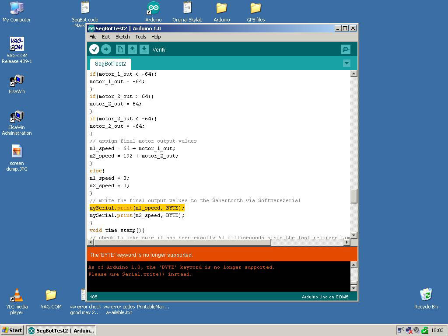Click 'Please use Serial.write() instead.' console text
448x336 pixels.
[140, 274]
